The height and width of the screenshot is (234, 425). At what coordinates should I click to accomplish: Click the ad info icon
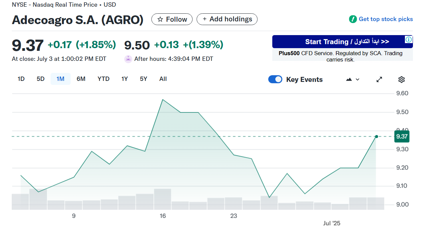[x=409, y=39]
